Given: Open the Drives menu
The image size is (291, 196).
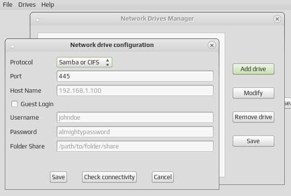Looking at the screenshot, I should tap(27, 4).
